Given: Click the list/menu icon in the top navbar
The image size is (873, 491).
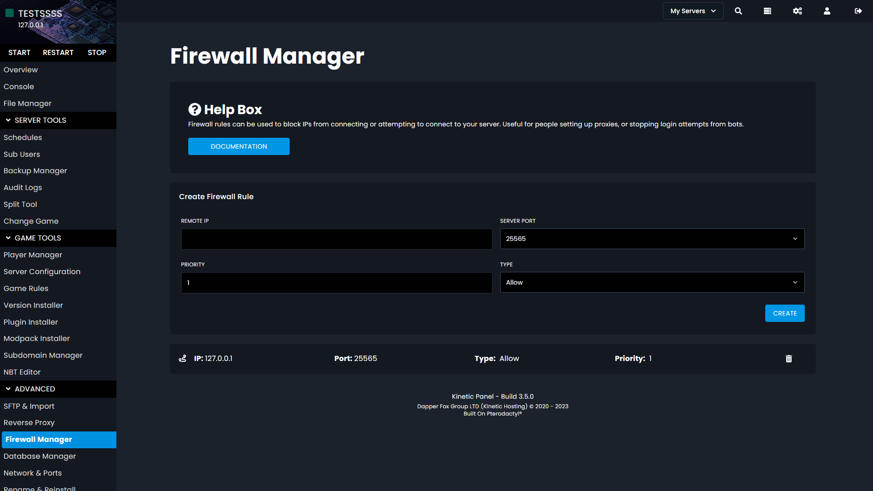Looking at the screenshot, I should [768, 11].
